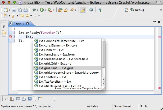Image resolution: width=163 pixels, height=110 pixels.
Task: Click Restore icon in bottom view stack
Action: [x=6, y=99]
